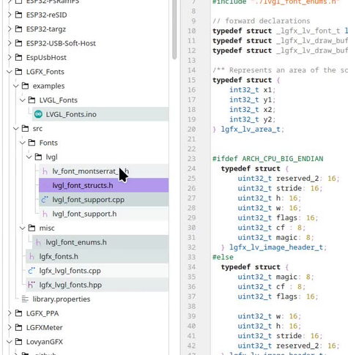Viewport: 348px width, 355px height.
Task: Click the header icon of lvgl_font_enums.h
Action: (x=38, y=242)
